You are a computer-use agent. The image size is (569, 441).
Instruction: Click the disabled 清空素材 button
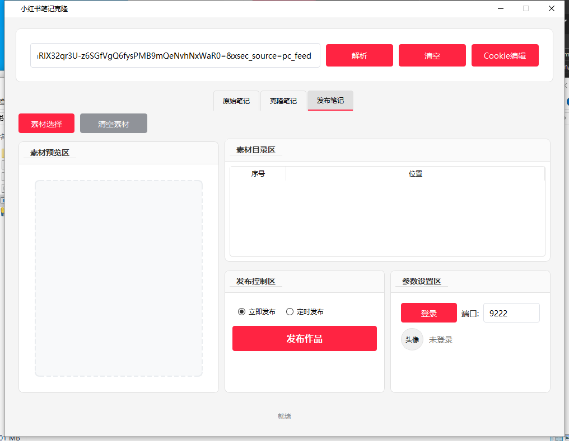(x=113, y=123)
